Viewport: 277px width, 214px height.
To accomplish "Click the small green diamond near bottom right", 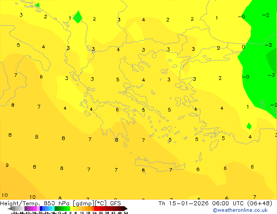I will [x=249, y=126].
